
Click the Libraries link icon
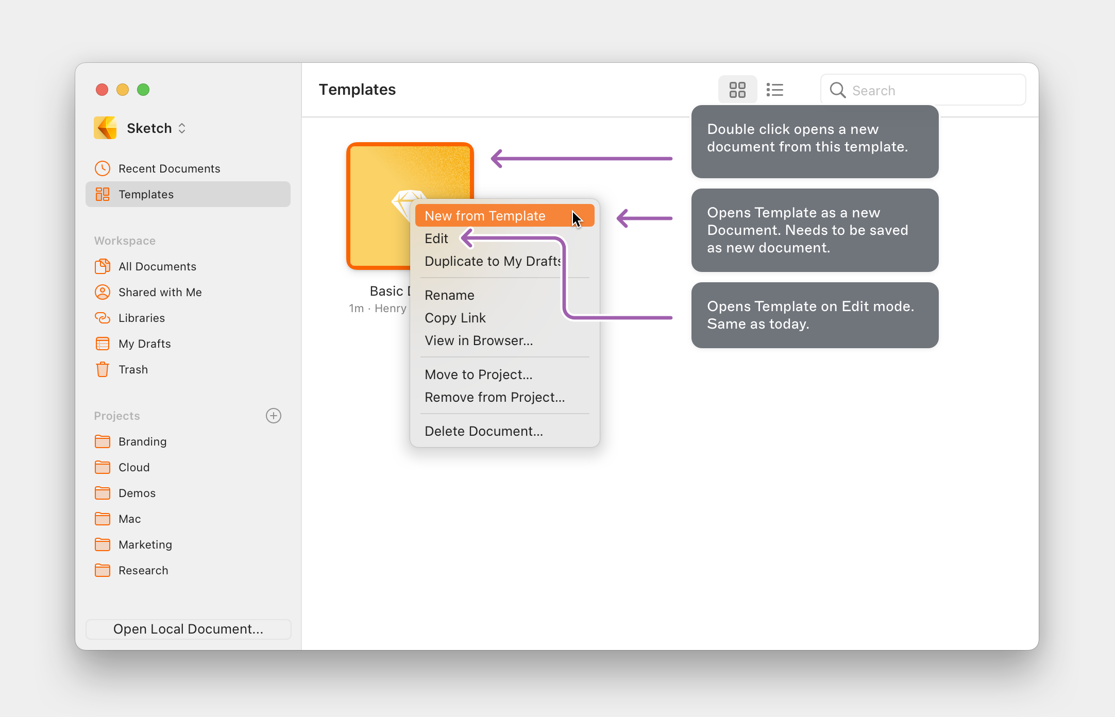(x=103, y=318)
